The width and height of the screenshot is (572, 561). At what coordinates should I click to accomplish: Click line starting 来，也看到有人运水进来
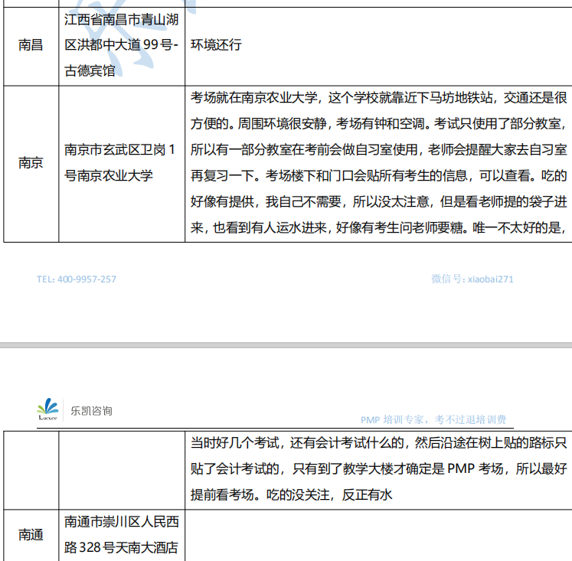click(x=379, y=228)
